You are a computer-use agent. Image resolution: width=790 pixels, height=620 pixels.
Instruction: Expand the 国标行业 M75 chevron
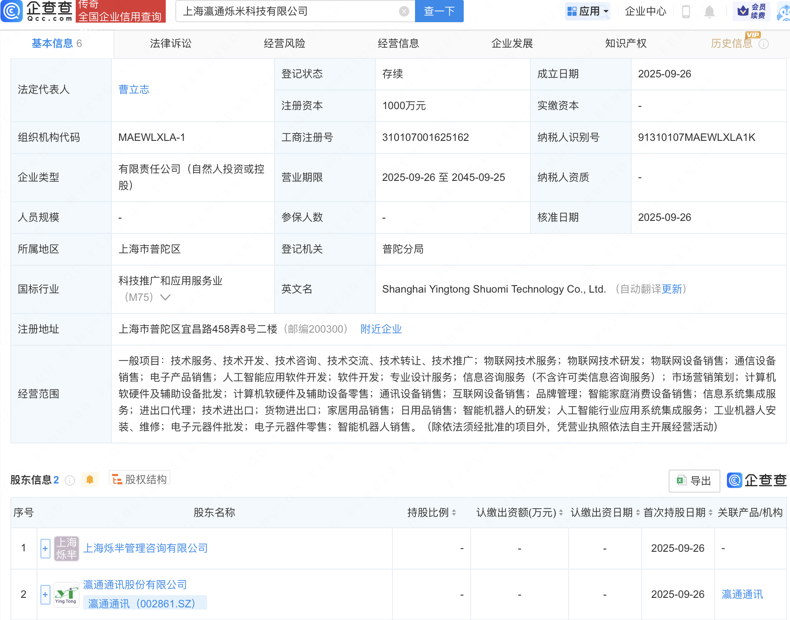click(165, 297)
